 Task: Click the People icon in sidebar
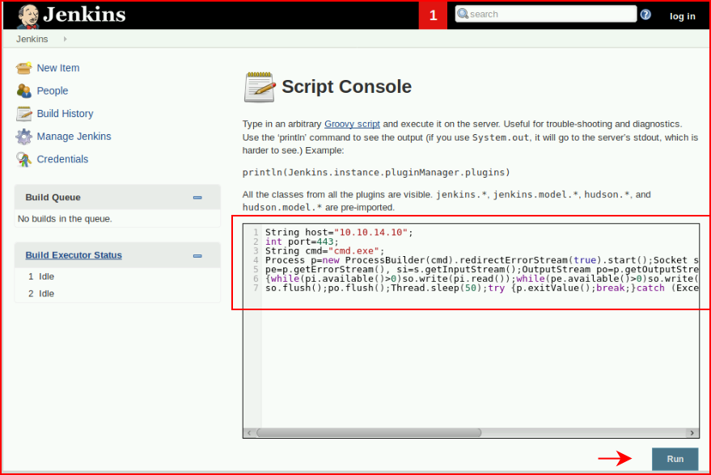[x=23, y=90]
